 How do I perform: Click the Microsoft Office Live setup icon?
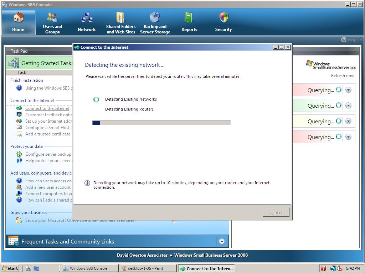pyautogui.click(x=19, y=220)
